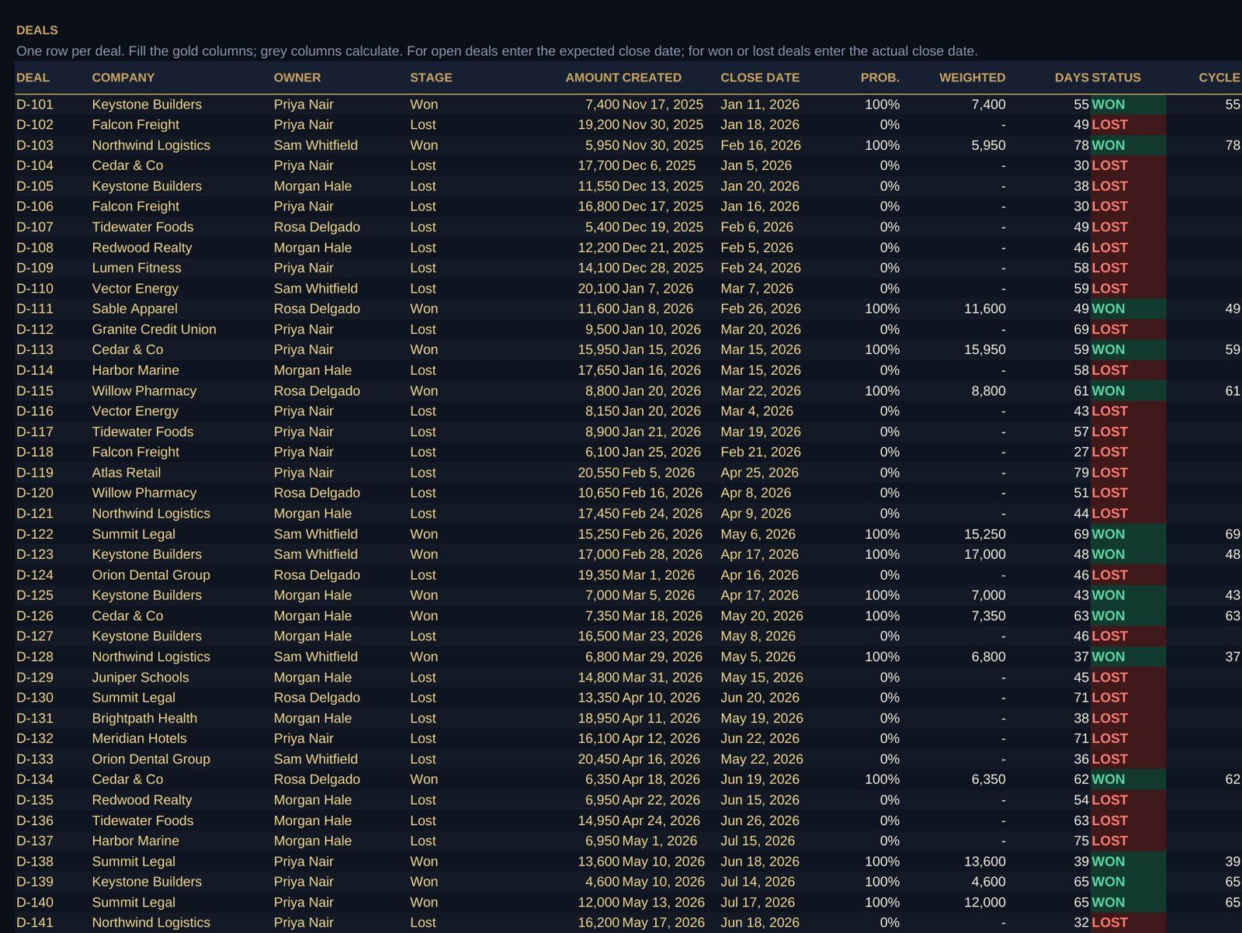Viewport: 1242px width, 933px height.
Task: Click weighted value 17,000 in row D-123
Action: coord(985,554)
